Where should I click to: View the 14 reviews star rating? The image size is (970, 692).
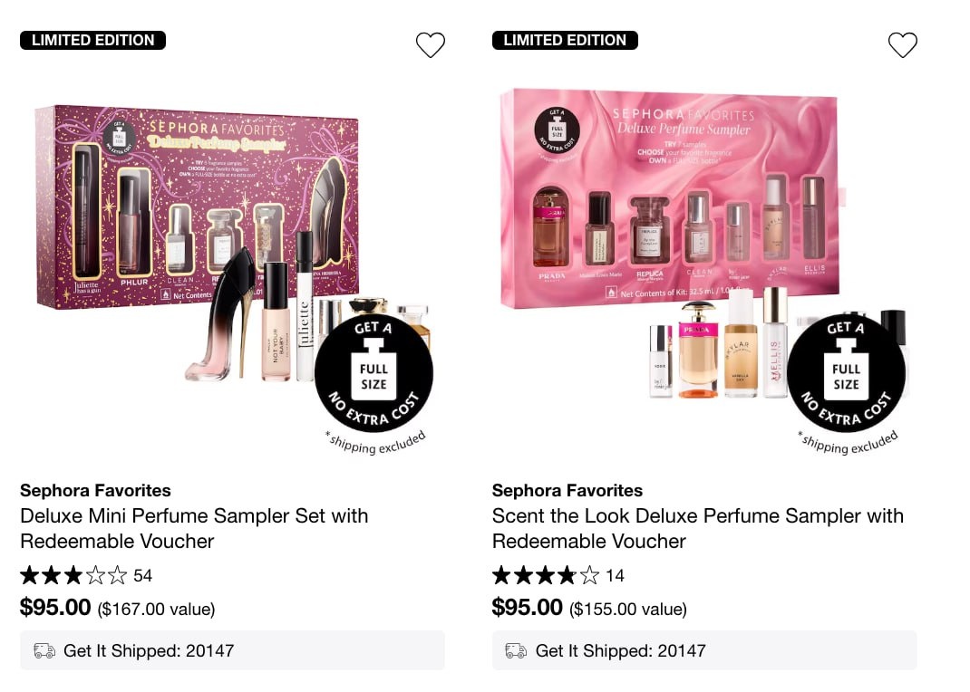pyautogui.click(x=558, y=576)
